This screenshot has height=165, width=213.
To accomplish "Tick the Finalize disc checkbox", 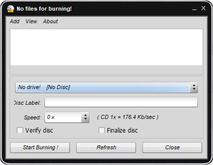I will [x=102, y=130].
